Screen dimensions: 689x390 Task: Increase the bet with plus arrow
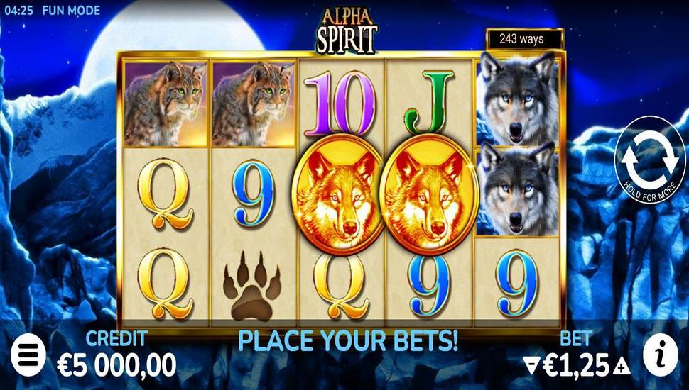pyautogui.click(x=622, y=364)
